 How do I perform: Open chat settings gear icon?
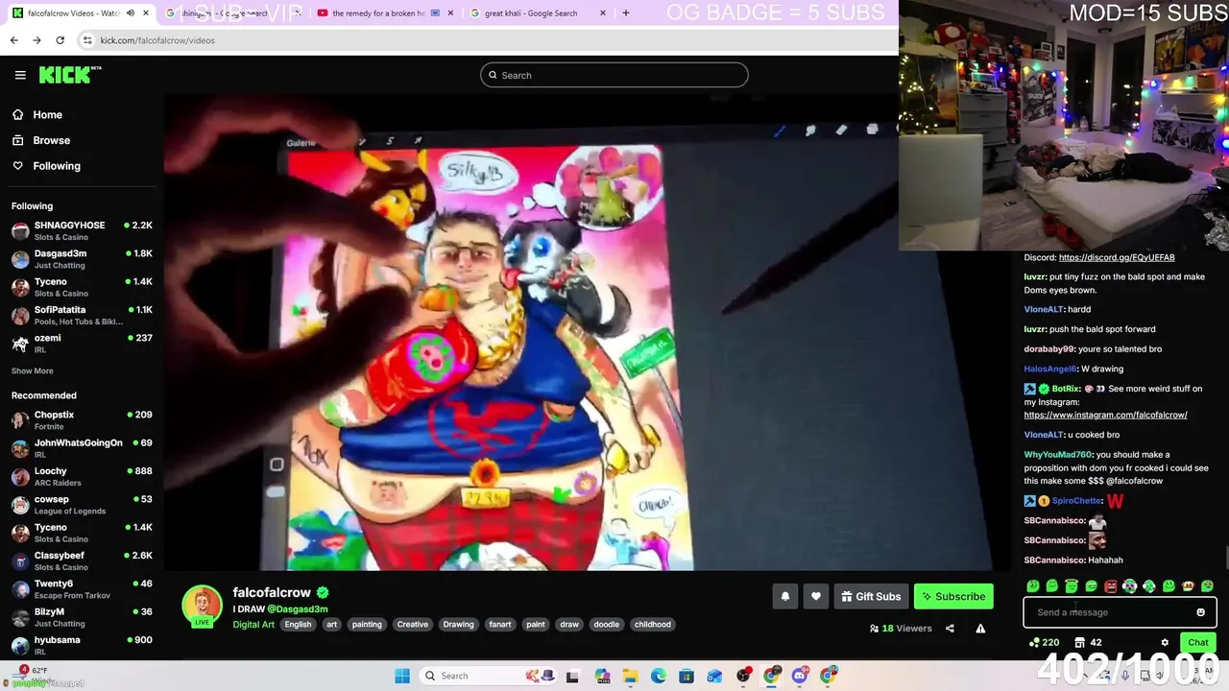[x=1165, y=643]
